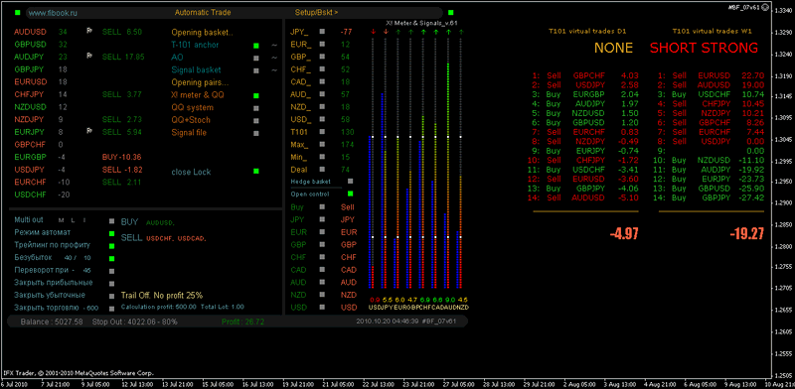Click the Закрыть прибыльные square
The height and width of the screenshot is (389, 795).
[x=112, y=284]
